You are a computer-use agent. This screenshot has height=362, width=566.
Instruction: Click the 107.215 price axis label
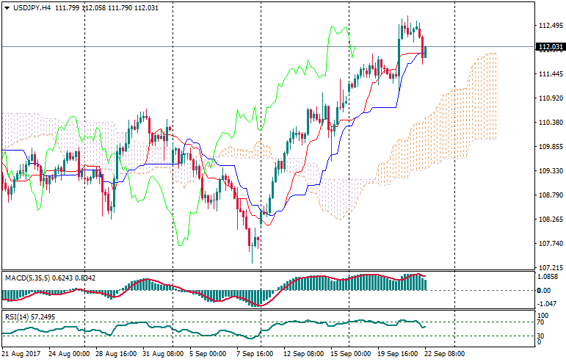[x=549, y=268]
